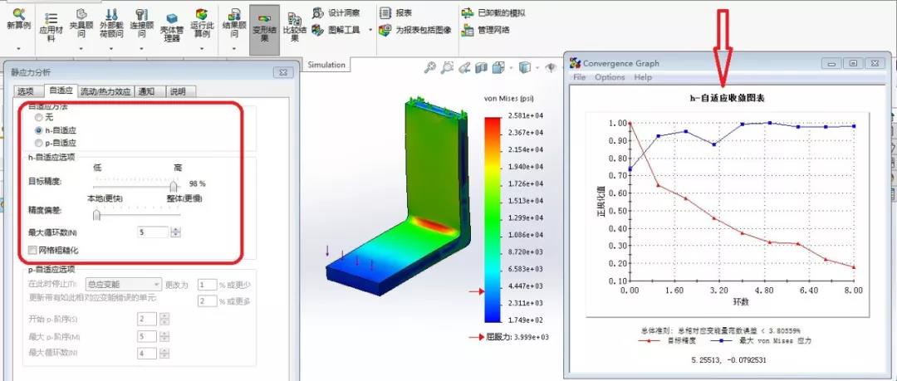This screenshot has width=897, height=381.
Task: Expand the 结果顾问 dropdown arrow
Action: (233, 49)
